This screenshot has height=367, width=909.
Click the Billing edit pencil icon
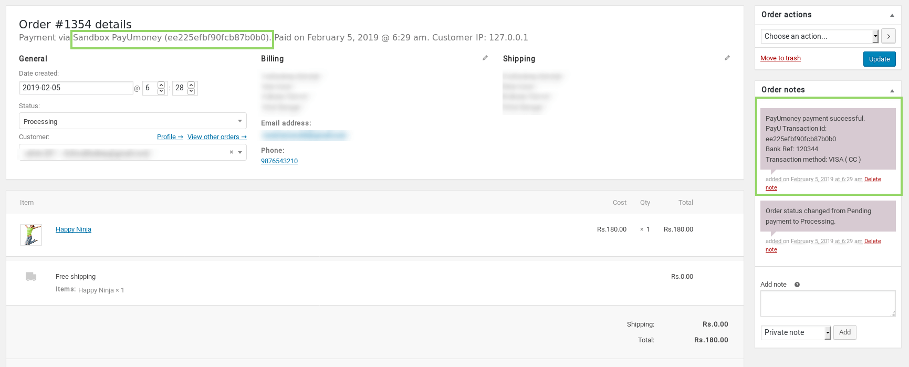[x=485, y=58]
